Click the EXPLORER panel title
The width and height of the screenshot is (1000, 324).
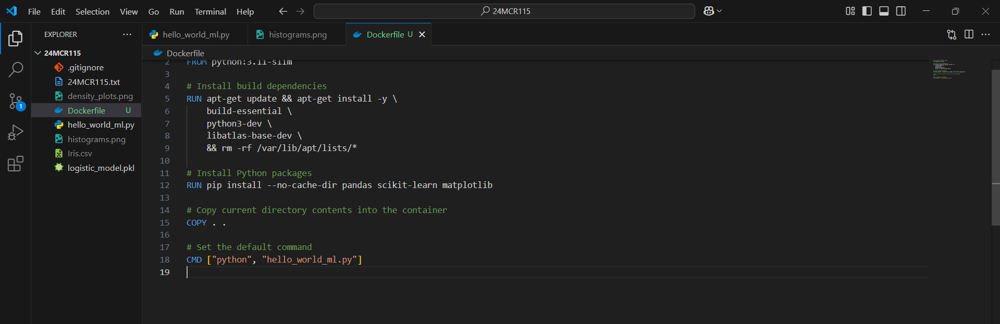tap(60, 34)
